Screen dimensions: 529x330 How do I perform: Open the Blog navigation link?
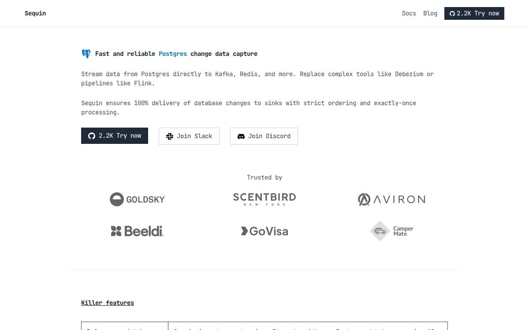430,13
